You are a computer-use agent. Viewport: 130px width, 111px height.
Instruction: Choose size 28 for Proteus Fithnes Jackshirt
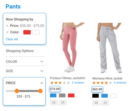(54, 103)
